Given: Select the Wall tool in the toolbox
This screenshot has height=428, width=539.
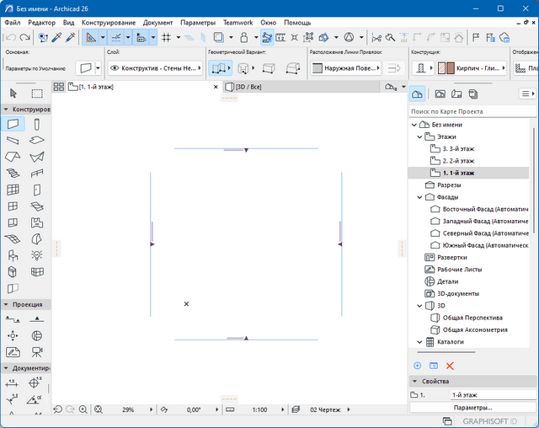Looking at the screenshot, I should (x=13, y=125).
